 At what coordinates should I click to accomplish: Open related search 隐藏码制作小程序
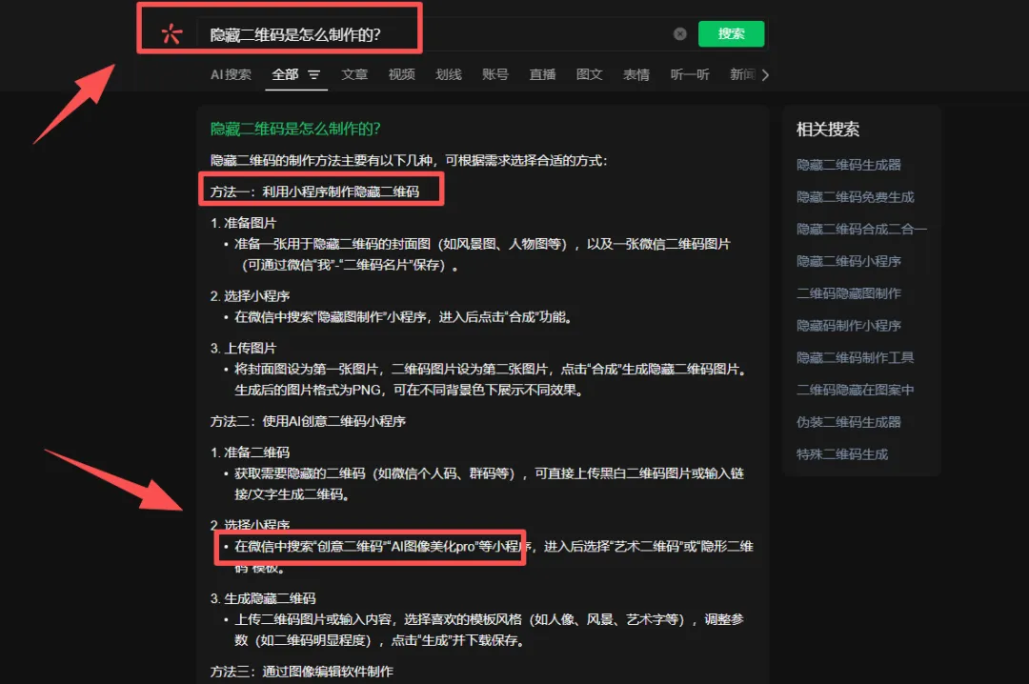(x=849, y=326)
